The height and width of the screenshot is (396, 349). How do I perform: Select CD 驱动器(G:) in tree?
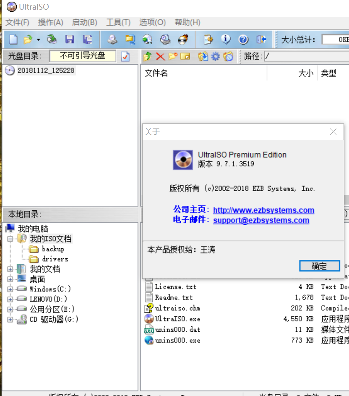[x=54, y=320]
